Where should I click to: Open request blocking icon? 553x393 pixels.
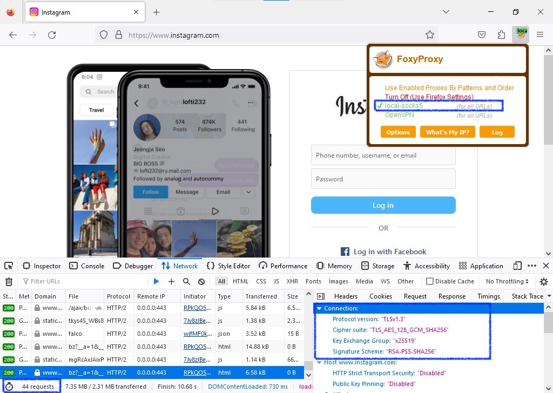point(201,281)
